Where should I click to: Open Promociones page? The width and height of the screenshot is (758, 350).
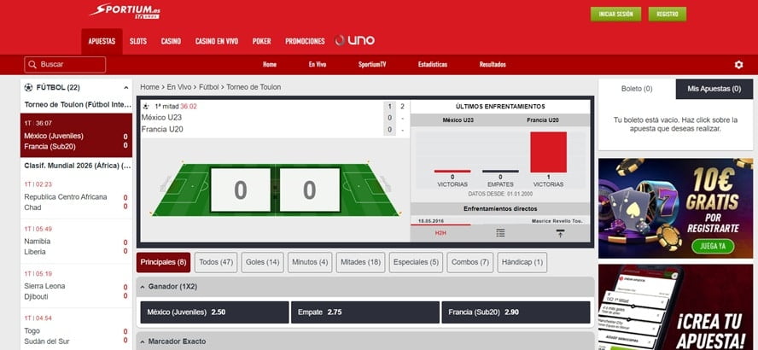click(305, 41)
